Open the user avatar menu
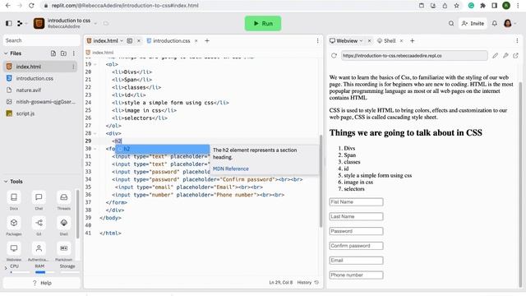The width and height of the screenshot is (526, 296). [x=508, y=23]
